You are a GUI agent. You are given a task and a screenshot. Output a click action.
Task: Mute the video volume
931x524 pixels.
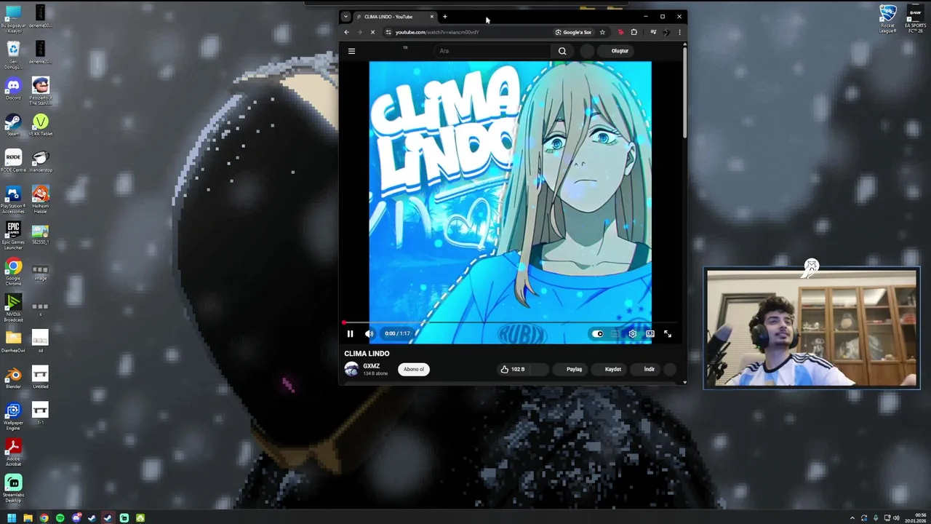pos(369,333)
